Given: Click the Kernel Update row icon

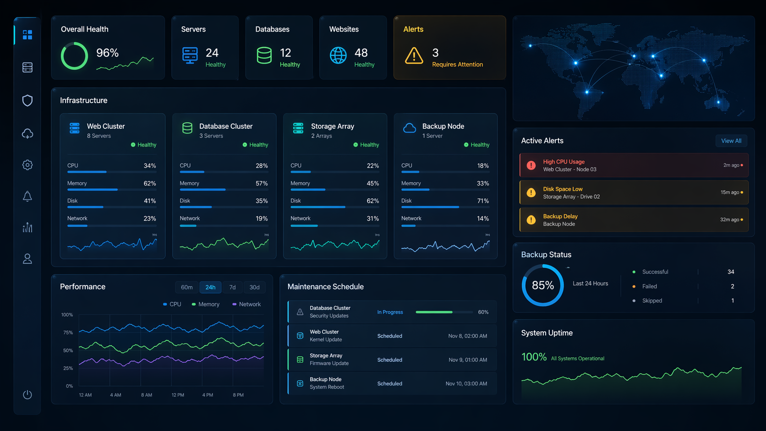Looking at the screenshot, I should (x=300, y=336).
